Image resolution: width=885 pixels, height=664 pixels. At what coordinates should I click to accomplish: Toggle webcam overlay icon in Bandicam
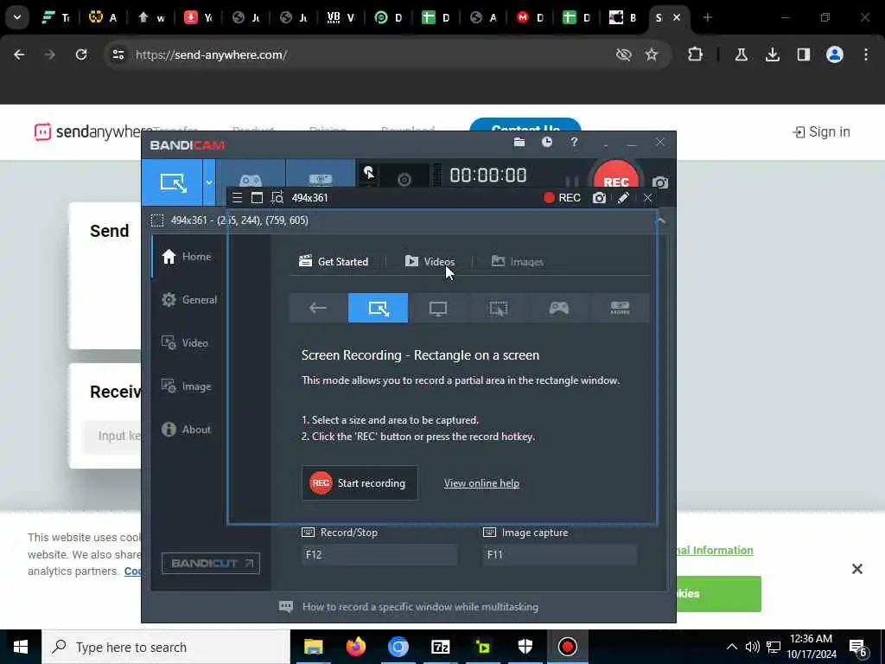(404, 180)
